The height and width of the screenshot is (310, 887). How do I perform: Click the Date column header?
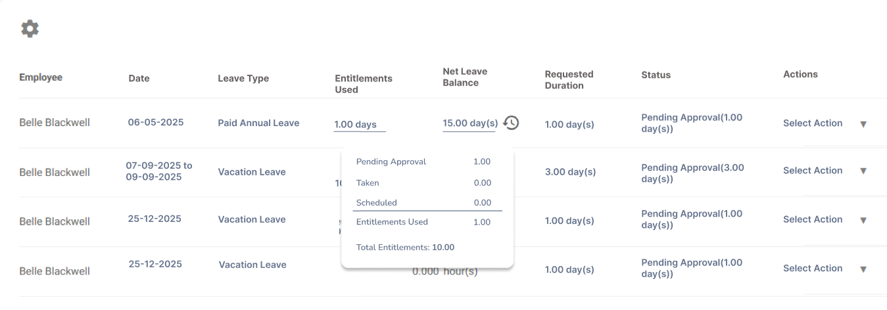click(139, 78)
